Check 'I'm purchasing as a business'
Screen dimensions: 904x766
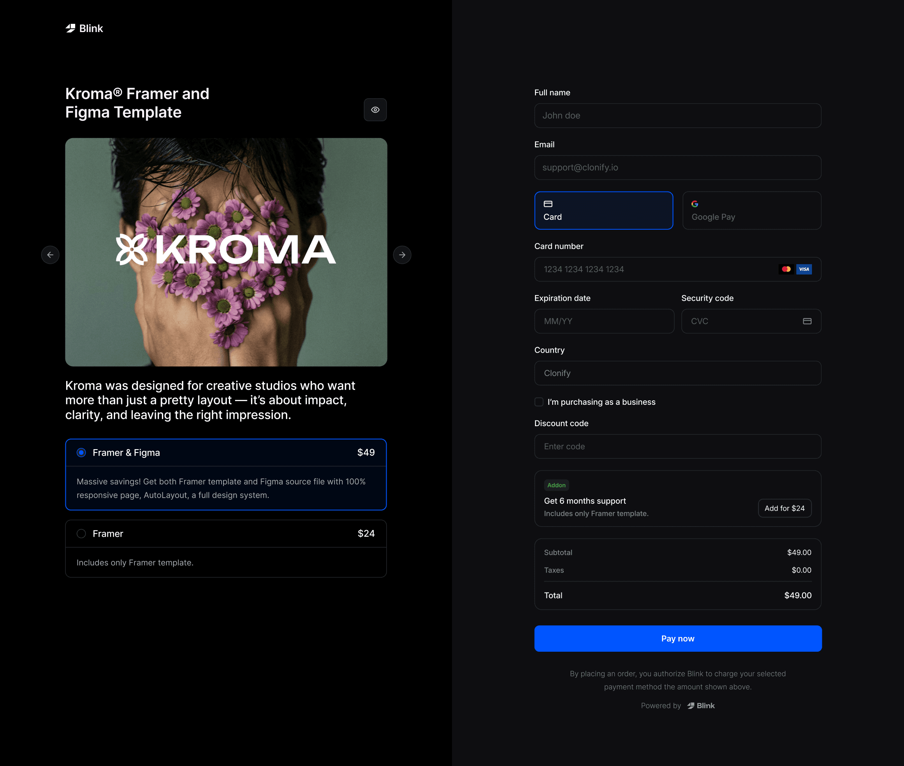pyautogui.click(x=539, y=402)
